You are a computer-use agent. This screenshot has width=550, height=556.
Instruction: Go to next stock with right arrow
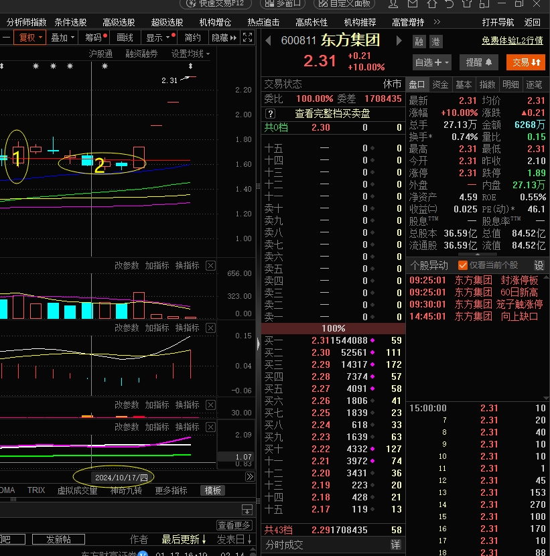[399, 40]
